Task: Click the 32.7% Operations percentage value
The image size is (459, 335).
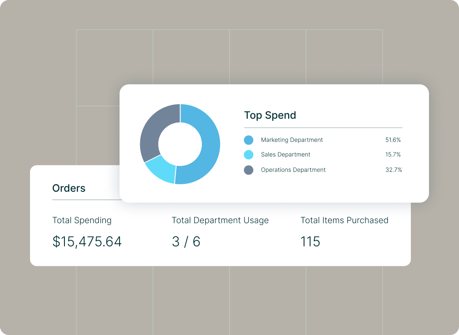Action: coord(393,170)
